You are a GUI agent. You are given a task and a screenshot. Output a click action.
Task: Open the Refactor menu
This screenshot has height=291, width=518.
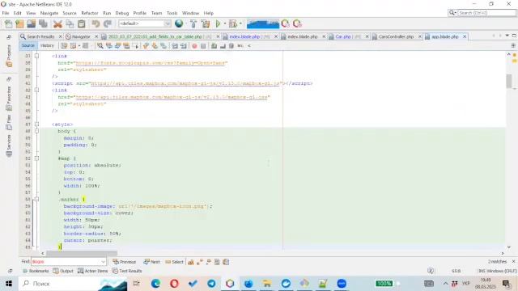coord(90,13)
